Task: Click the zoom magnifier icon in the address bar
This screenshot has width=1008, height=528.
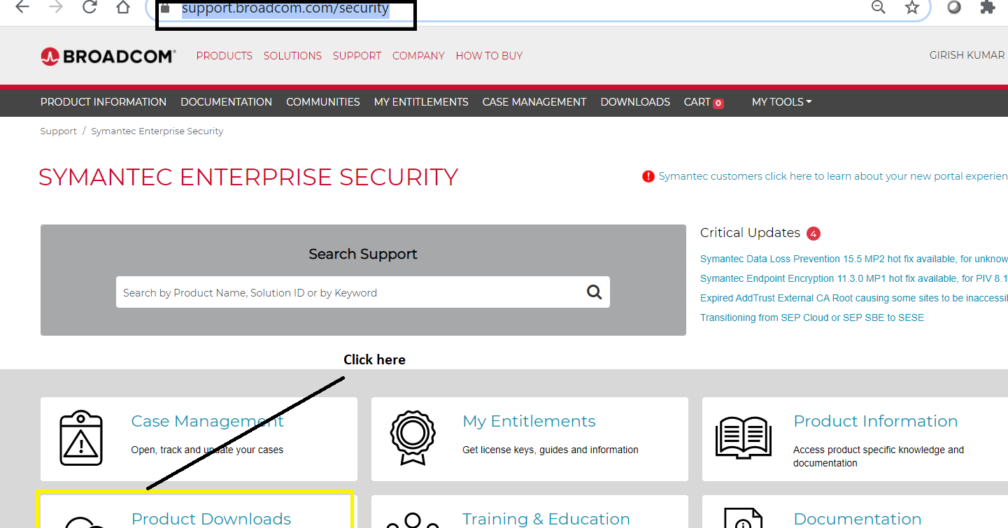Action: (879, 7)
